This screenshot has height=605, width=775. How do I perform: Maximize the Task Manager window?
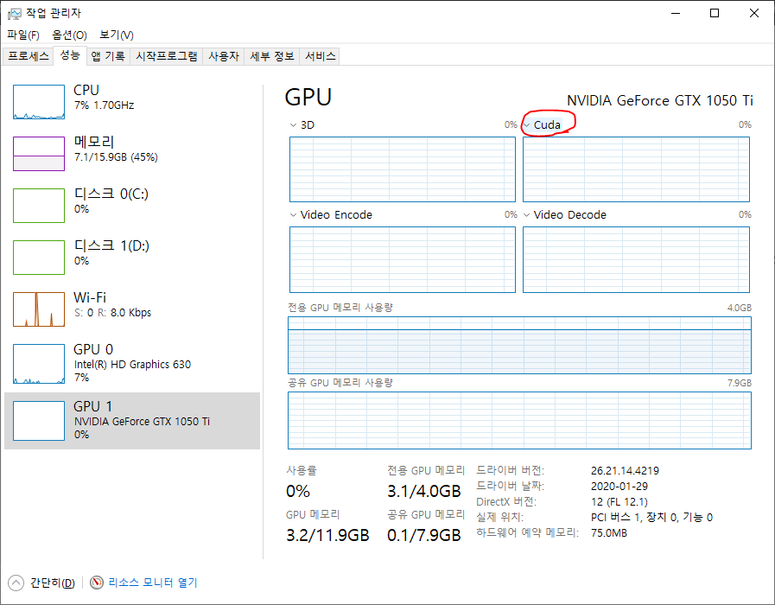click(x=715, y=13)
